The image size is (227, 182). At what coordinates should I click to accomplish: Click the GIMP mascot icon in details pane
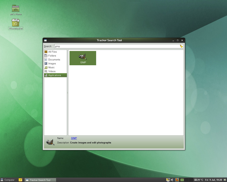[x=50, y=142]
